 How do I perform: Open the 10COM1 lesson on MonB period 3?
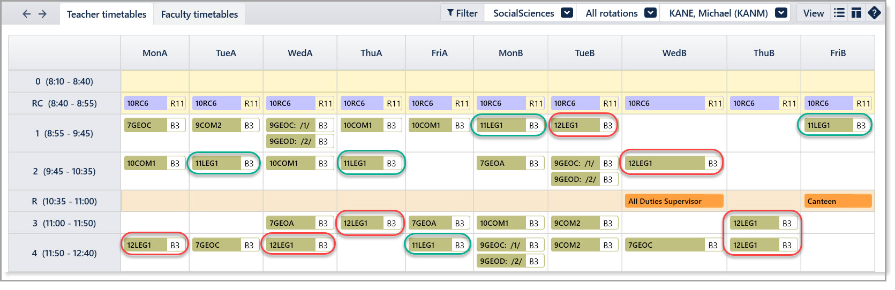tap(511, 223)
